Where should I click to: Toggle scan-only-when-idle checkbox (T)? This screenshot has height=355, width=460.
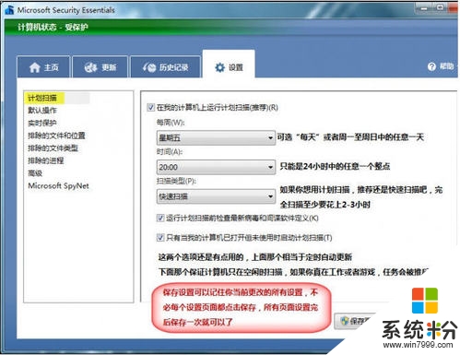tap(160, 237)
